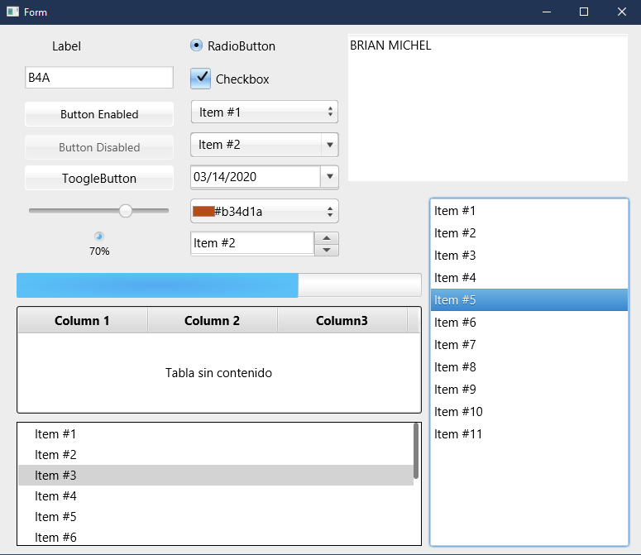Select Item #5 in bottom-left list
641x555 pixels.
215,517
